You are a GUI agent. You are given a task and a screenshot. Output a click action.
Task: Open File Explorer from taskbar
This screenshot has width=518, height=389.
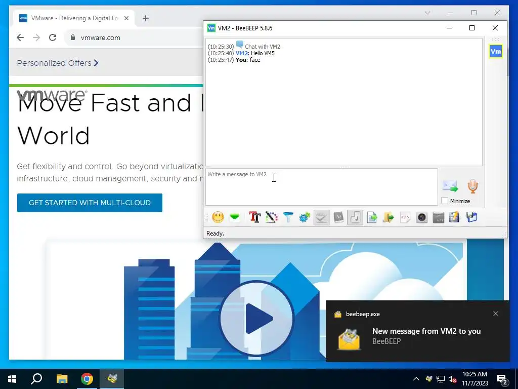point(62,379)
